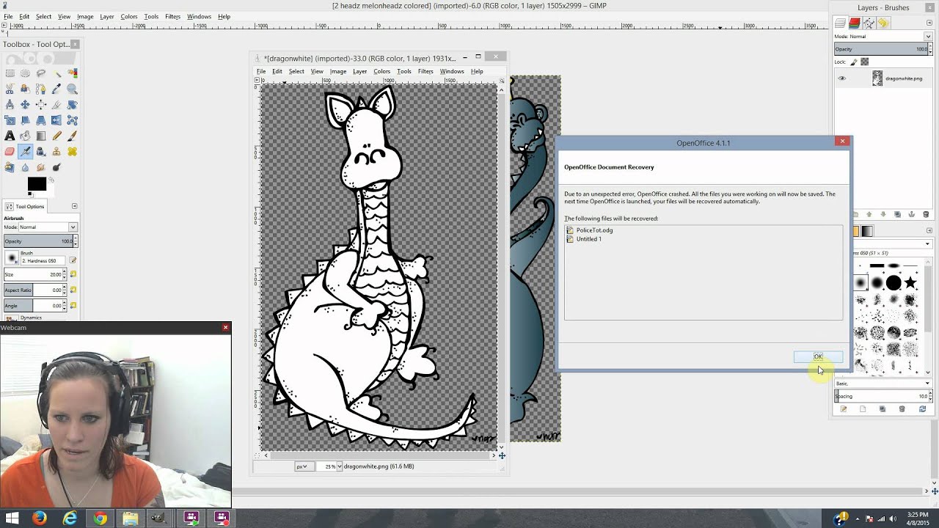939x528 pixels.
Task: Reset Angle value with yellow arrow icon
Action: 73,306
